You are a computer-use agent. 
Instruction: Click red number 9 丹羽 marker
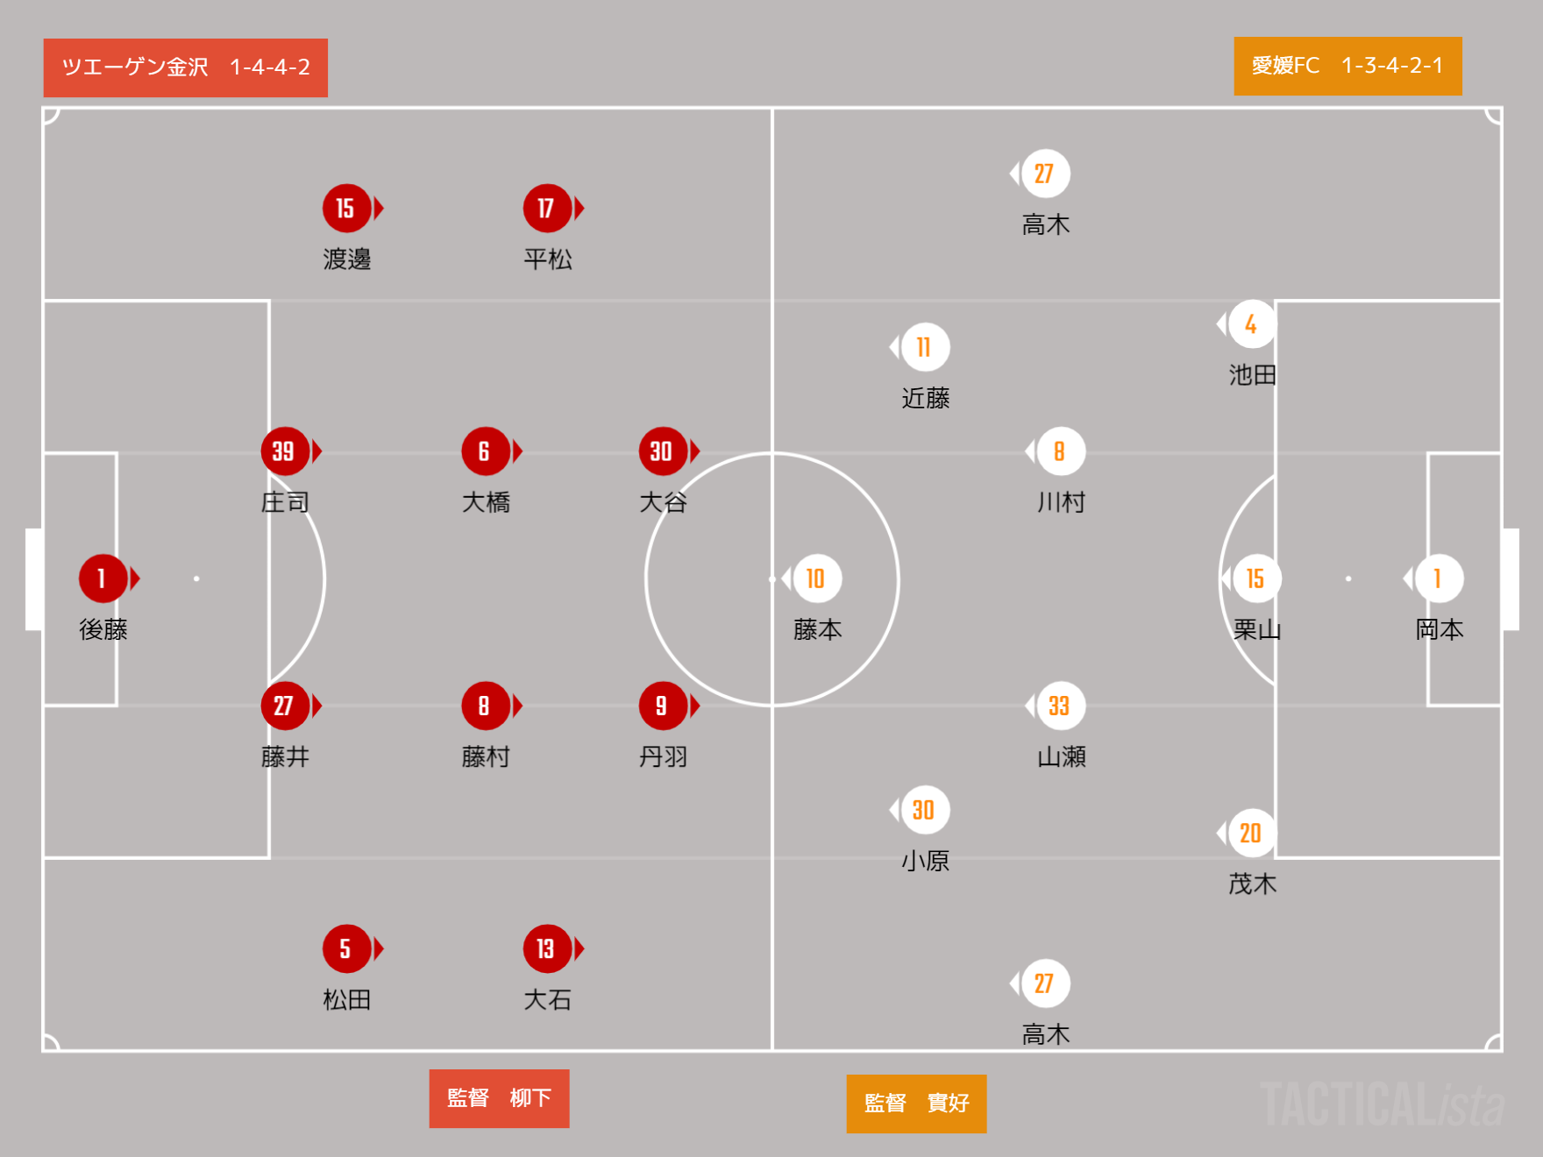[663, 706]
